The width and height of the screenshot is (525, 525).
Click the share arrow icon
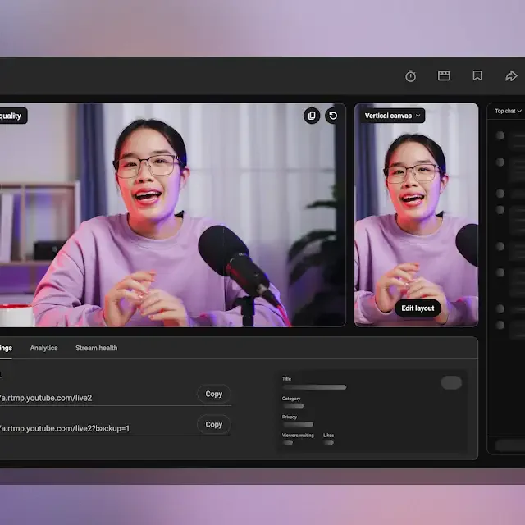tap(511, 75)
